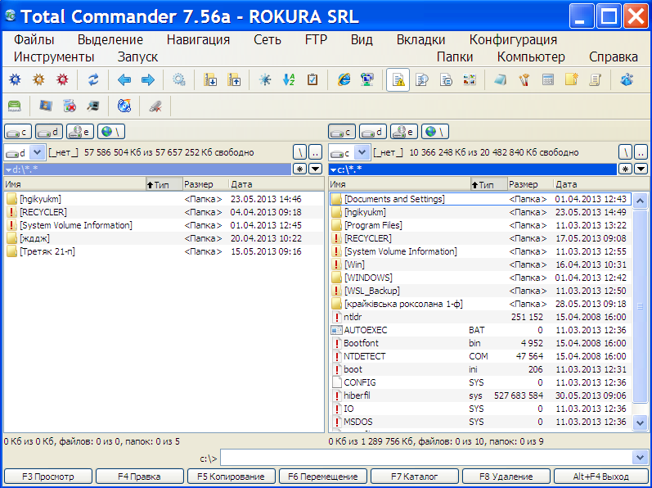Click right panel scrollbar up arrow

click(x=640, y=201)
